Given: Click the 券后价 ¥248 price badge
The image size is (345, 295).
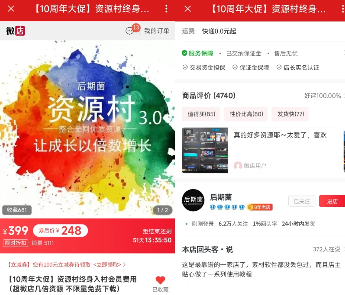Looking at the screenshot, I should point(60,230).
